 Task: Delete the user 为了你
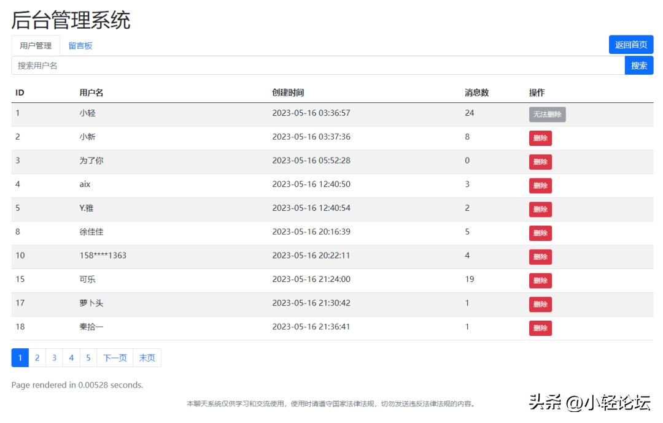[540, 162]
